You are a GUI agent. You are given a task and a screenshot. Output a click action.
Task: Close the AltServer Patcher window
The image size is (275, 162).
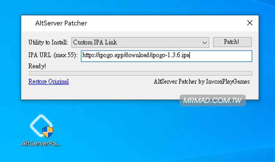pos(250,23)
